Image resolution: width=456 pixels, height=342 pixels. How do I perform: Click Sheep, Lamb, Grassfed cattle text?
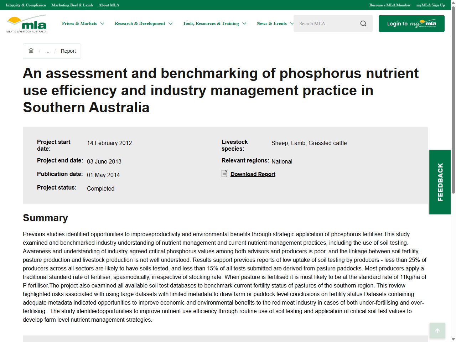click(x=309, y=143)
